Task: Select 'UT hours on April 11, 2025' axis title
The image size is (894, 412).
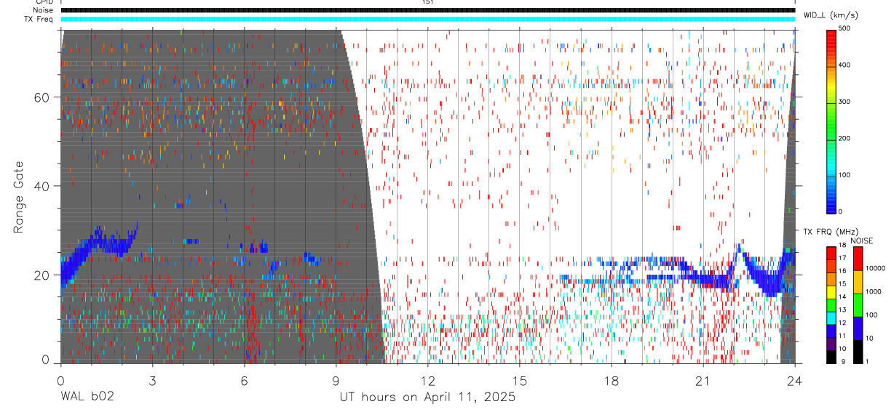Action: pyautogui.click(x=427, y=397)
